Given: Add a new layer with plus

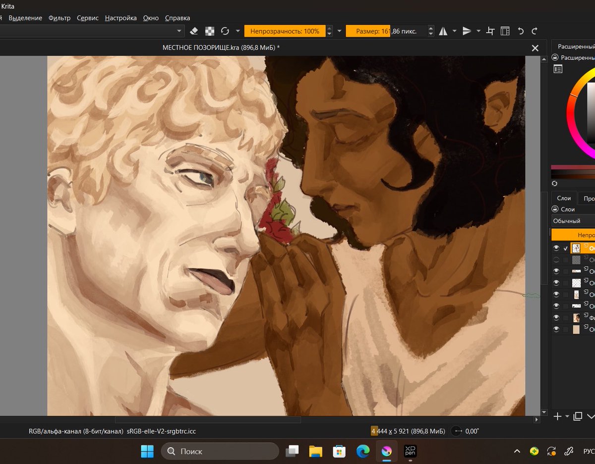Looking at the screenshot, I should (557, 416).
